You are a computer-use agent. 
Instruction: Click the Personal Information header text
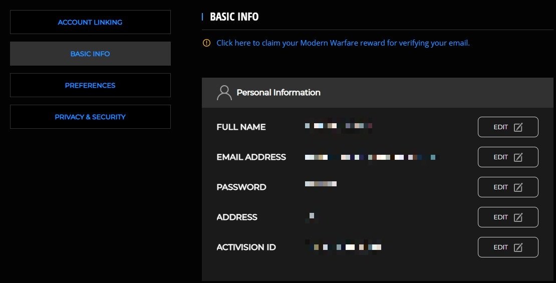[x=279, y=93]
